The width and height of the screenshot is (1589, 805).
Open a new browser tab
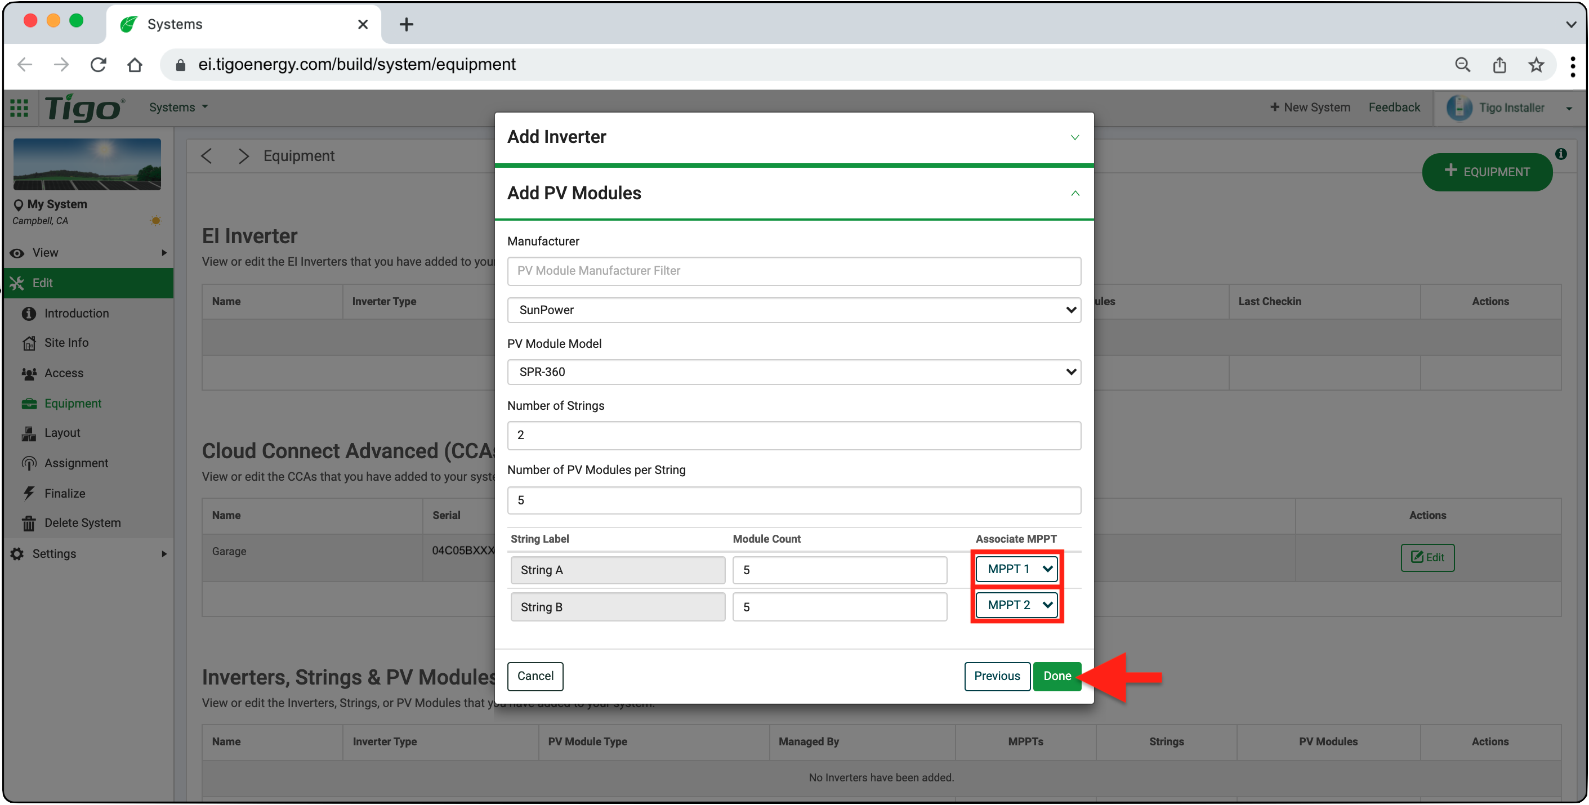click(406, 24)
